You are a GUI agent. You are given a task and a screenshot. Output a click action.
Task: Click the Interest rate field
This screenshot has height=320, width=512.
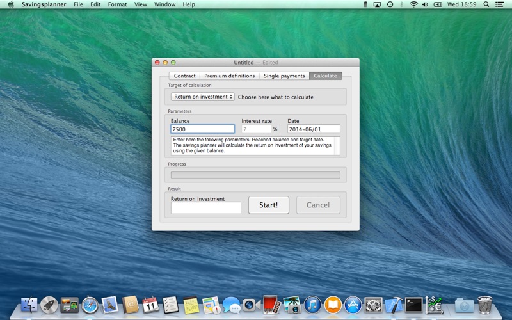point(257,129)
